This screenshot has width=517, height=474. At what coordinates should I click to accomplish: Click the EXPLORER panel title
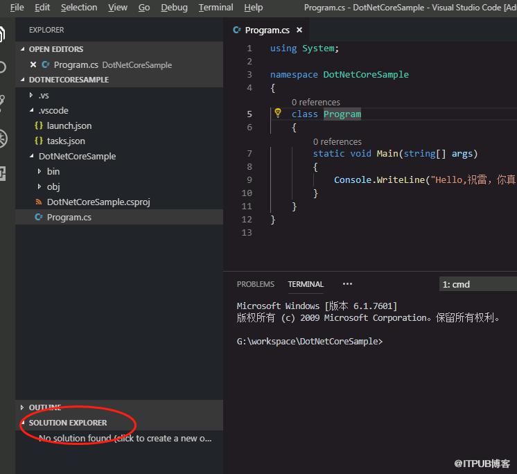(x=46, y=30)
